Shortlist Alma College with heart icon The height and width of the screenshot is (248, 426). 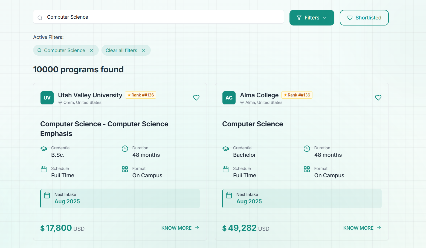378,98
